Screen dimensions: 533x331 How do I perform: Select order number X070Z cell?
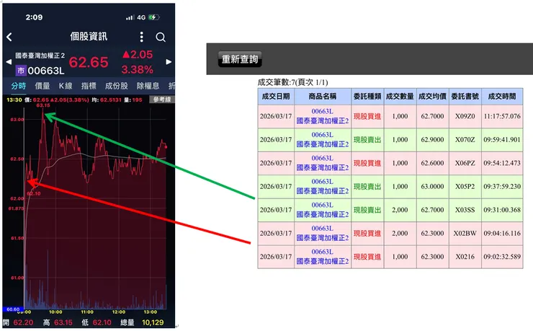(x=465, y=140)
